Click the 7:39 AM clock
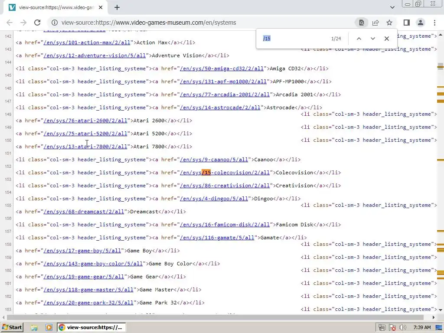Screen dimensions: 444x333 tap(422, 328)
